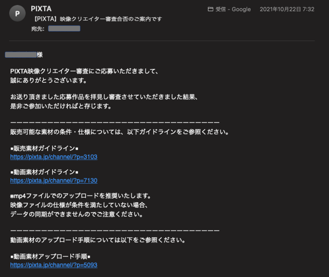The image size is (329, 277).
Task: Click the sentence 是非ご参加いただければと存じます
Action: point(61,106)
